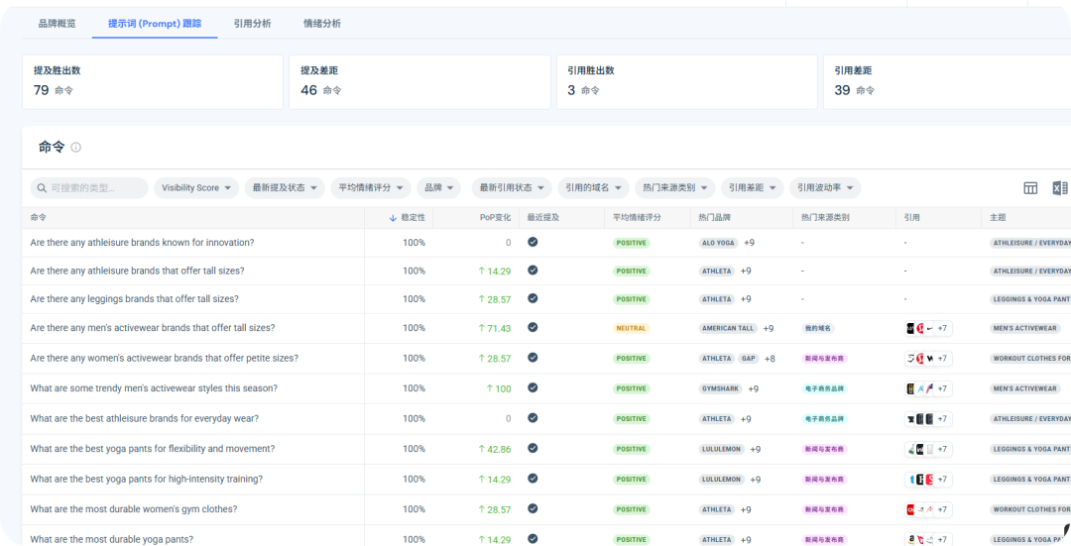Sort by the 稳定性 column header
The image size is (1071, 546).
click(x=413, y=218)
